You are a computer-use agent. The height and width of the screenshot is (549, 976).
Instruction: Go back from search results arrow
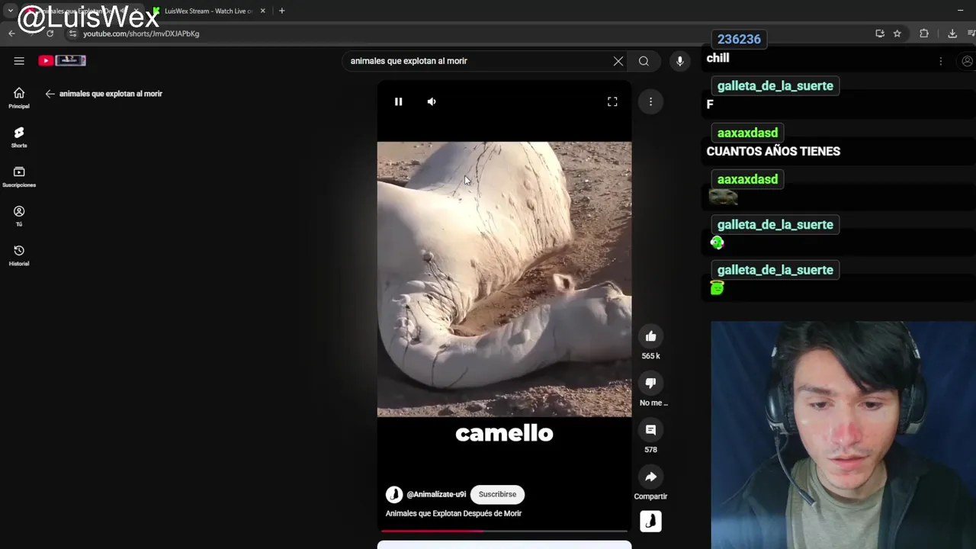click(x=50, y=94)
